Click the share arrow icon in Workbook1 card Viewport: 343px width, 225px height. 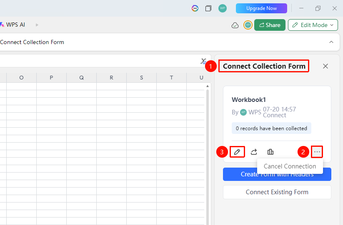254,152
